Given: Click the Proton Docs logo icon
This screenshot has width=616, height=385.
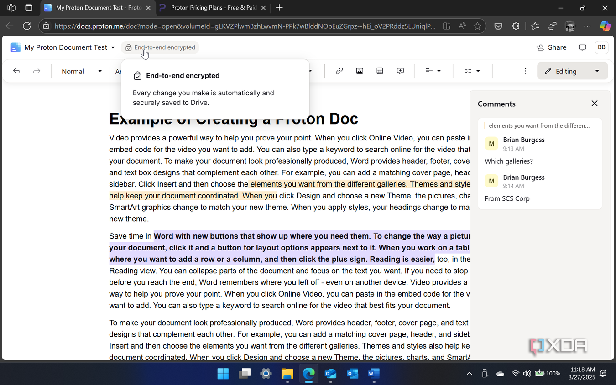Looking at the screenshot, I should (x=16, y=47).
